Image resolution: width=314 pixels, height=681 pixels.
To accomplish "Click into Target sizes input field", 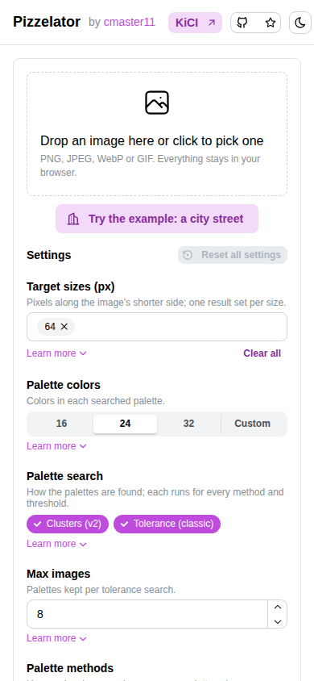I will [x=157, y=327].
